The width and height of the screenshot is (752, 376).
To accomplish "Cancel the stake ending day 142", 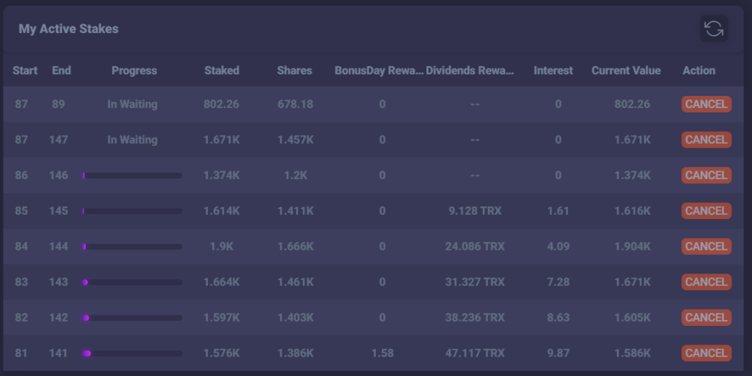I will tap(706, 317).
